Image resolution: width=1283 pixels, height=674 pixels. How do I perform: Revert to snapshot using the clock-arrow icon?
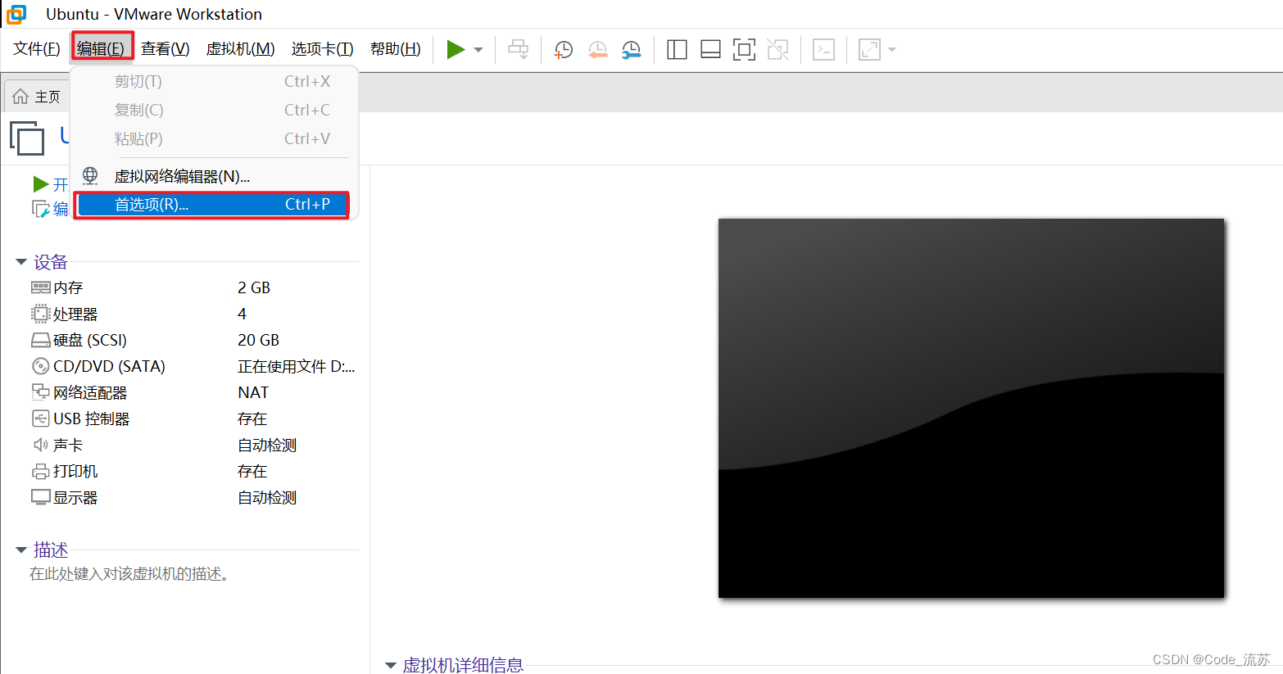click(x=598, y=50)
